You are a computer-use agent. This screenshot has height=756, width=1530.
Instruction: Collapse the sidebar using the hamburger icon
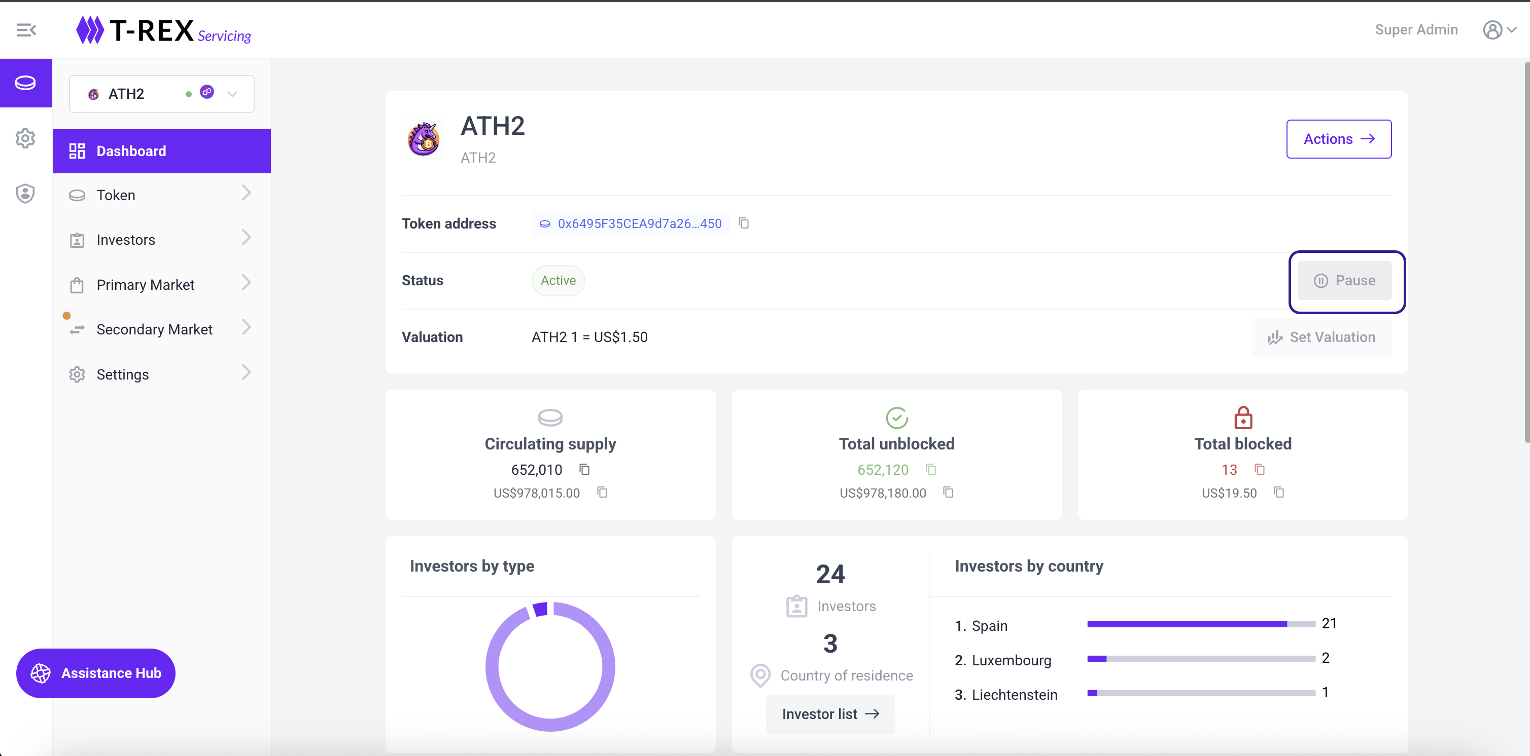(x=26, y=30)
